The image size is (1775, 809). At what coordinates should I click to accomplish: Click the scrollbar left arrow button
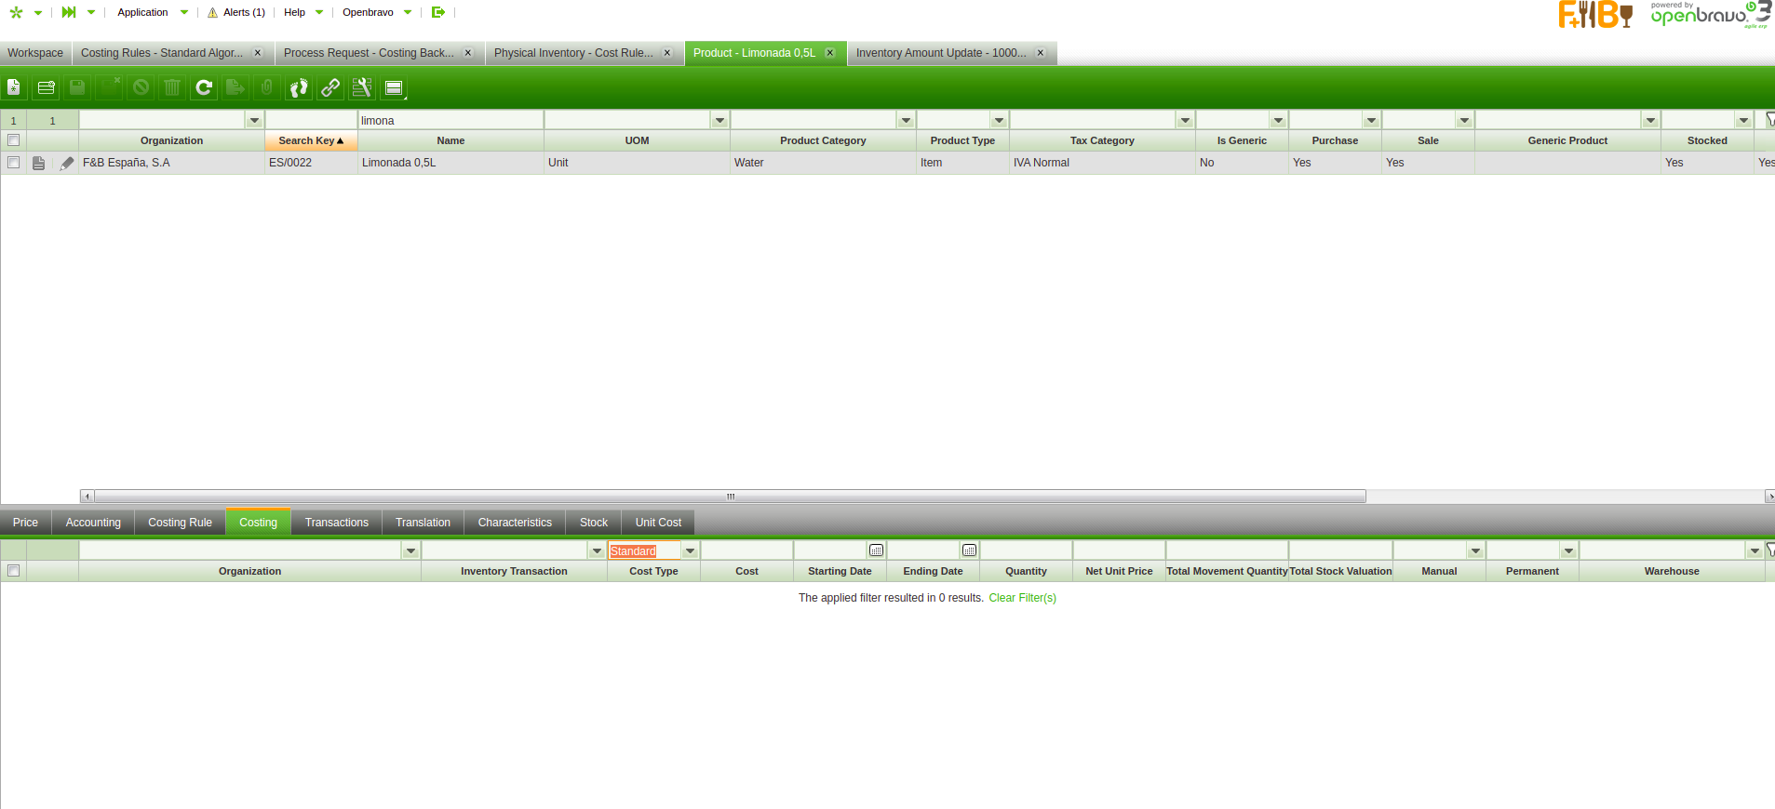[x=87, y=497]
